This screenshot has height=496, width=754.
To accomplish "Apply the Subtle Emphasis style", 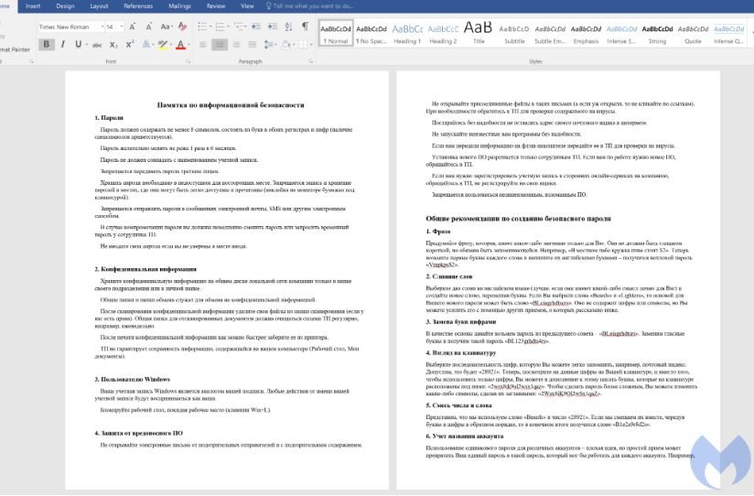I will click(550, 34).
